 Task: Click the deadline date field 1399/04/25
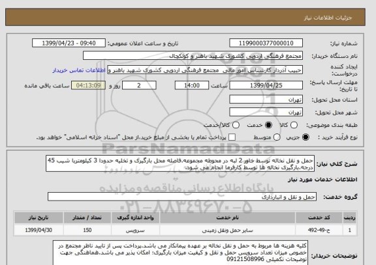click(x=266, y=85)
